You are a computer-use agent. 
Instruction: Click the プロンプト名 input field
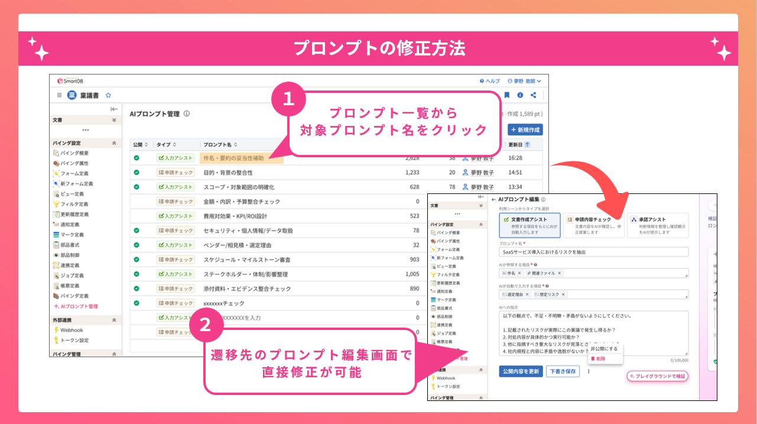pos(593,251)
